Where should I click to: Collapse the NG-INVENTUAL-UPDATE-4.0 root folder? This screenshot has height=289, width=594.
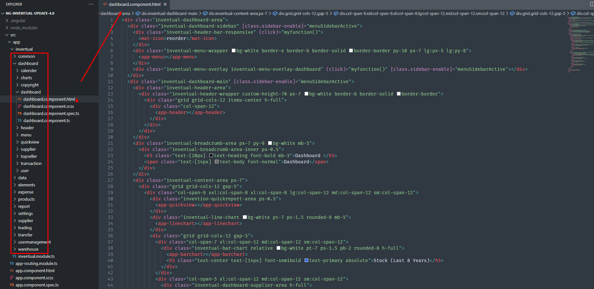[x=30, y=13]
